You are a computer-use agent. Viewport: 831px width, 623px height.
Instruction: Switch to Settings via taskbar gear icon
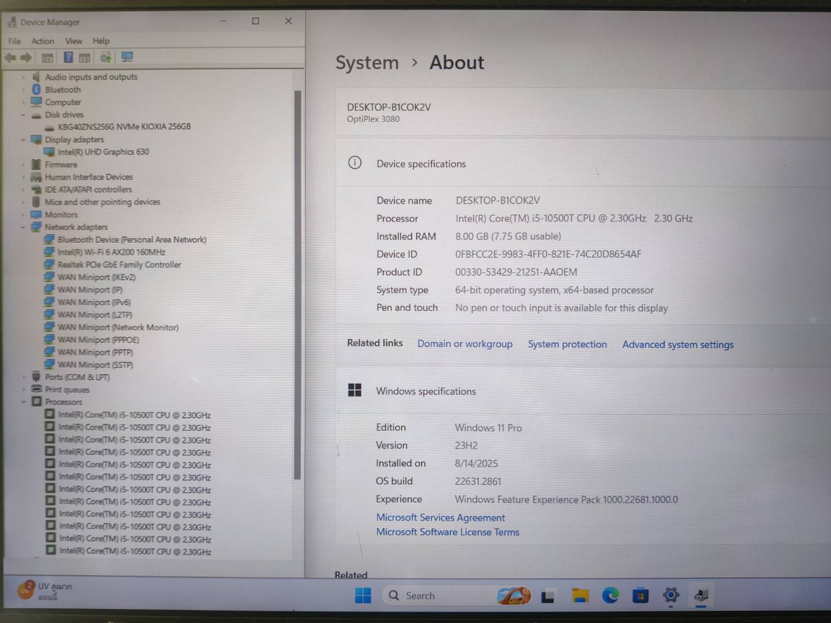(671, 595)
